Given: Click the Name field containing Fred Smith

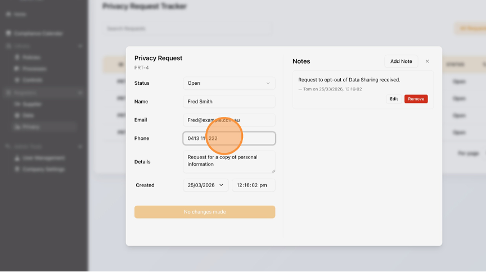Looking at the screenshot, I should pos(229,102).
